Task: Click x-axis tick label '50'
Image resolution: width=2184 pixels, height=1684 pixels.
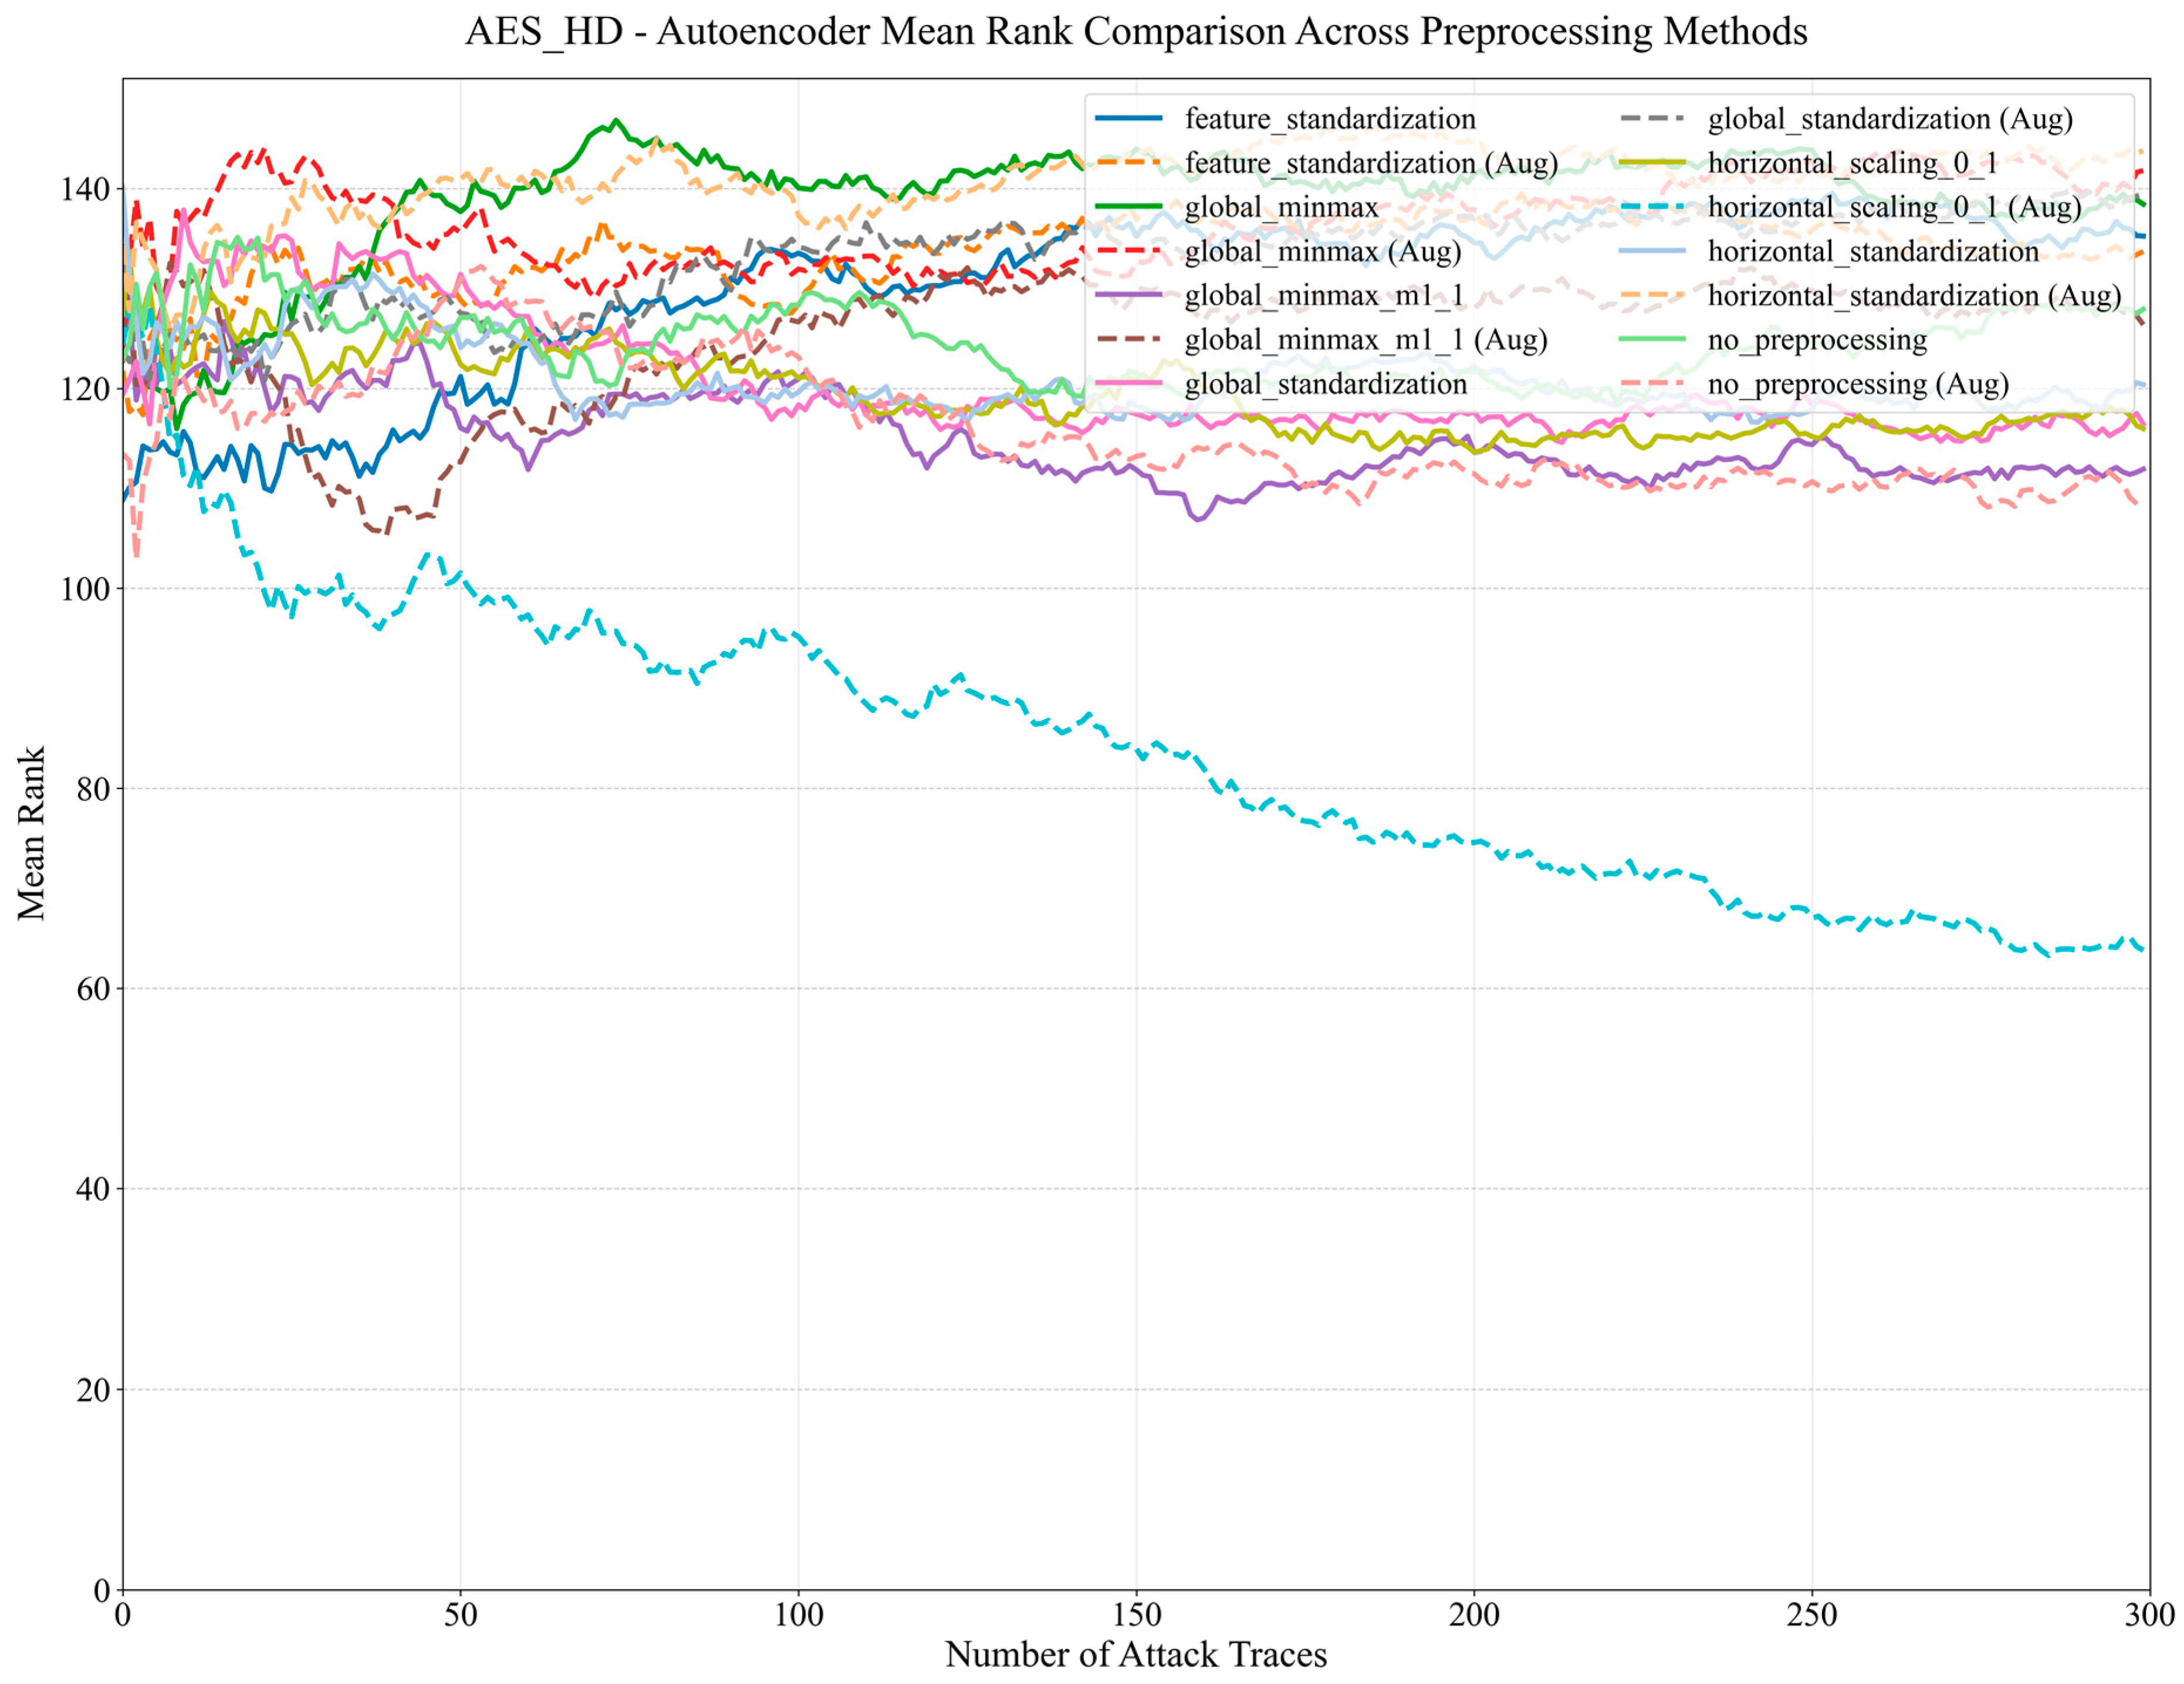Action: 460,1615
